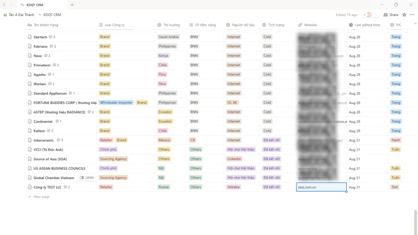
Task: Click the test.com.vn website cell
Action: coord(321,187)
